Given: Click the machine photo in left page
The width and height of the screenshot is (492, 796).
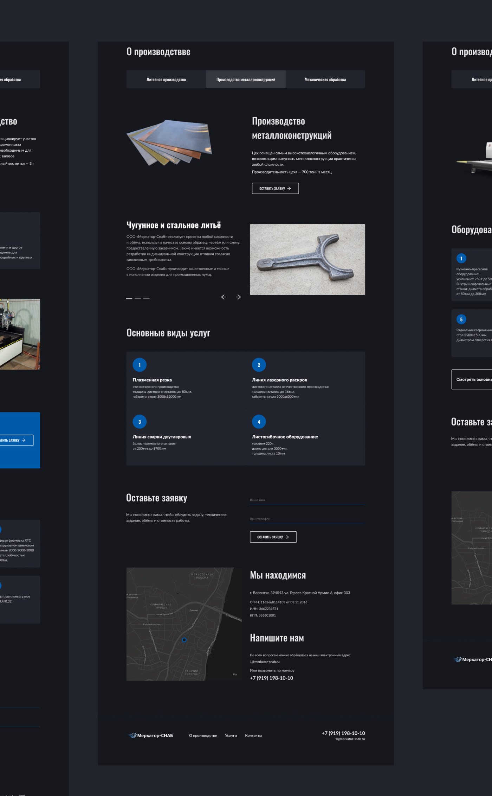Looking at the screenshot, I should tap(20, 334).
